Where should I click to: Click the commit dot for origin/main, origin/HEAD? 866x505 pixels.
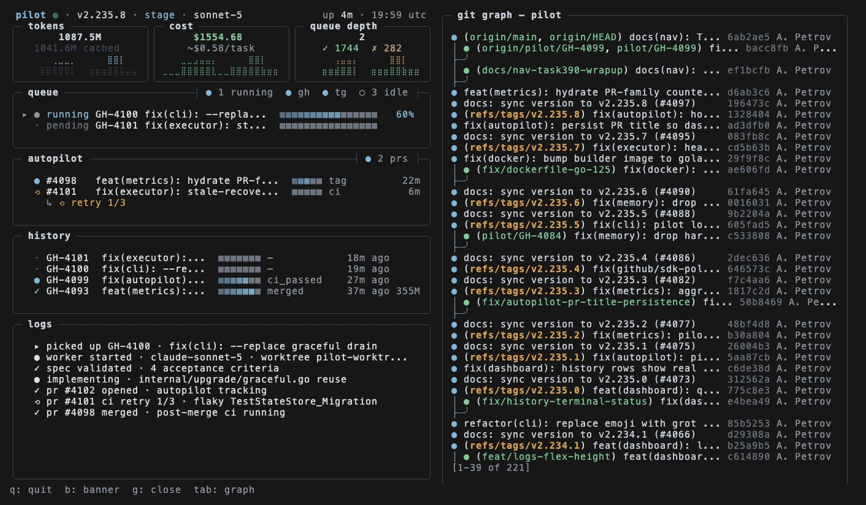pyautogui.click(x=455, y=37)
